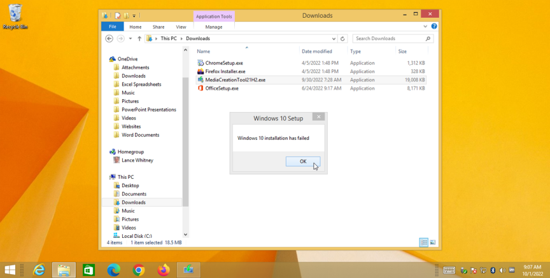
Task: Sort by the Type column header
Action: [x=355, y=51]
